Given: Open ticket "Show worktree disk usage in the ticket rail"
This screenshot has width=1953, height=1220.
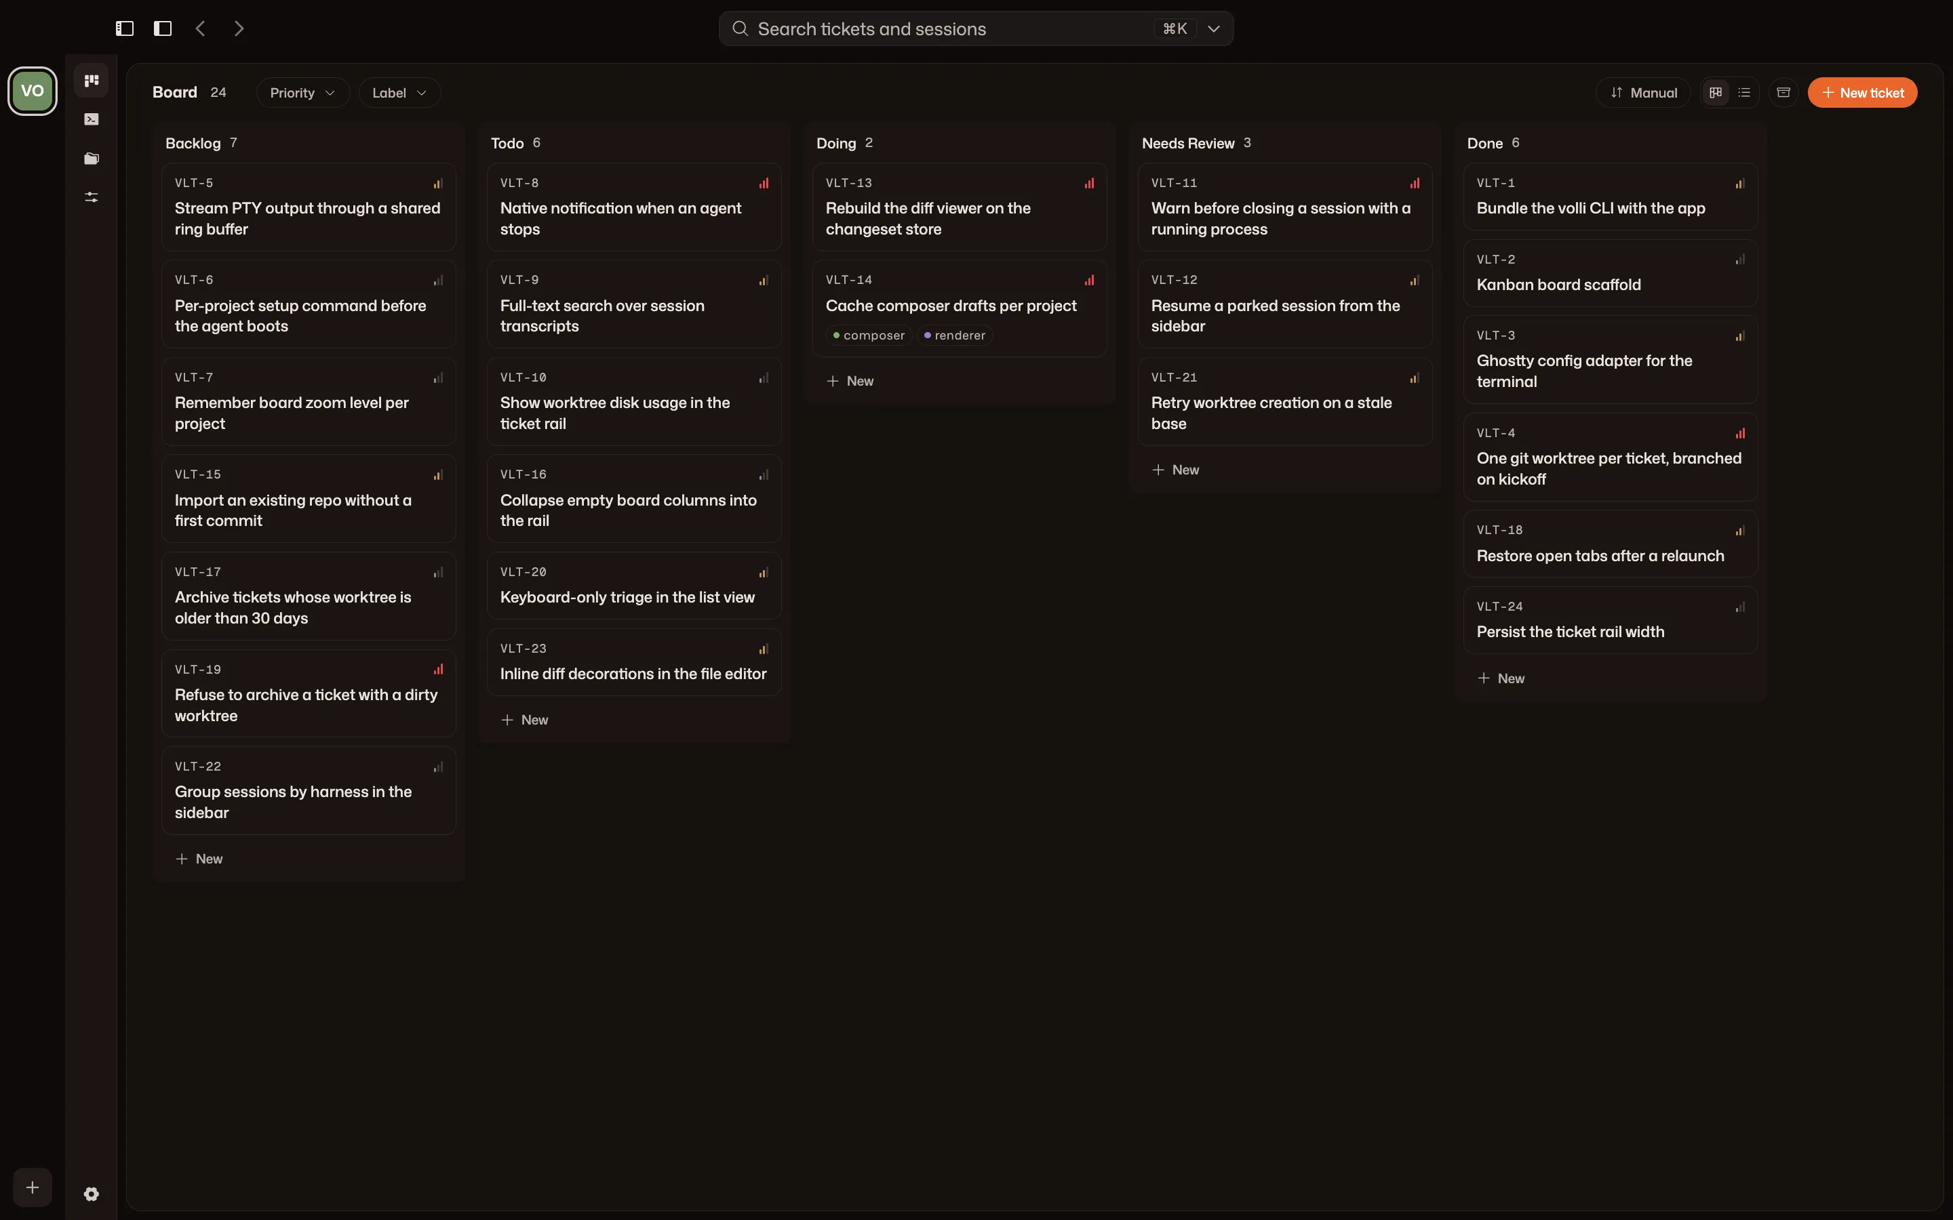Looking at the screenshot, I should (x=633, y=401).
